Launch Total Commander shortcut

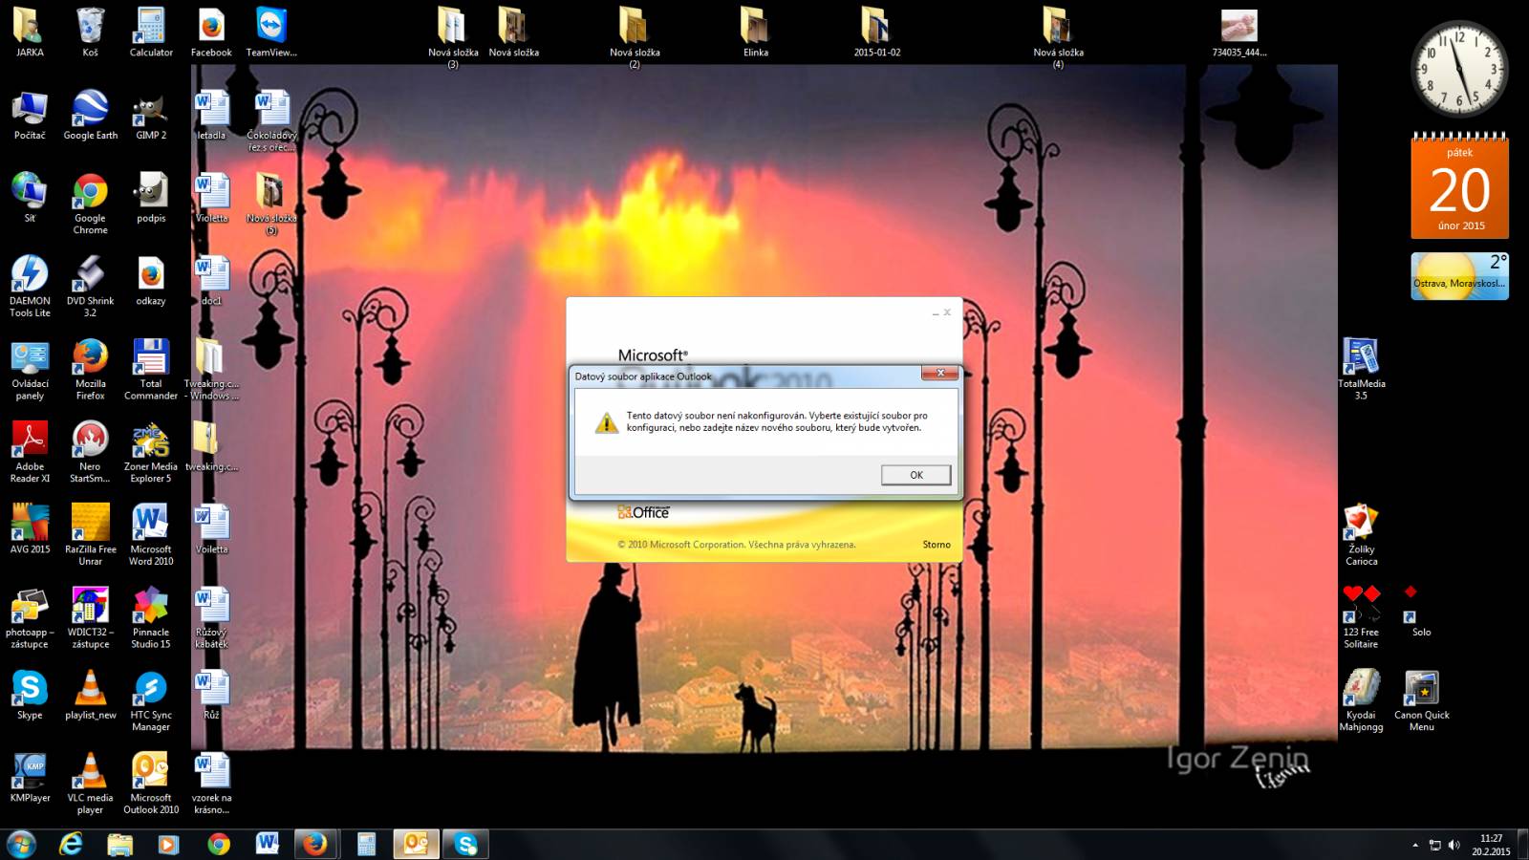point(151,369)
